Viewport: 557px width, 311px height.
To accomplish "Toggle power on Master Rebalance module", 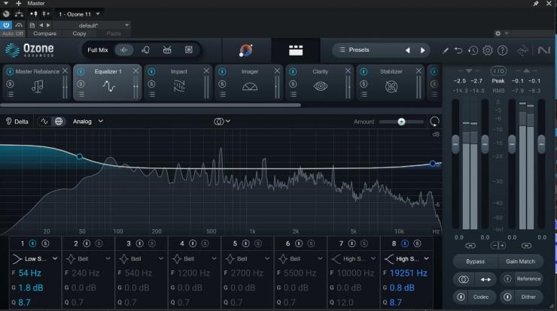I will [x=10, y=71].
